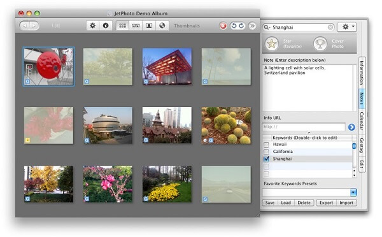382x237 pixels.
Task: Click geotag badge on cactus thumbnail
Action: point(211,140)
